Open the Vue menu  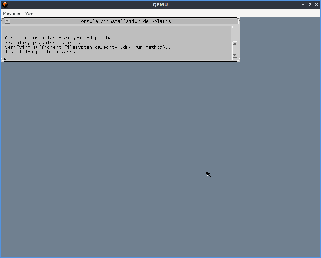29,13
